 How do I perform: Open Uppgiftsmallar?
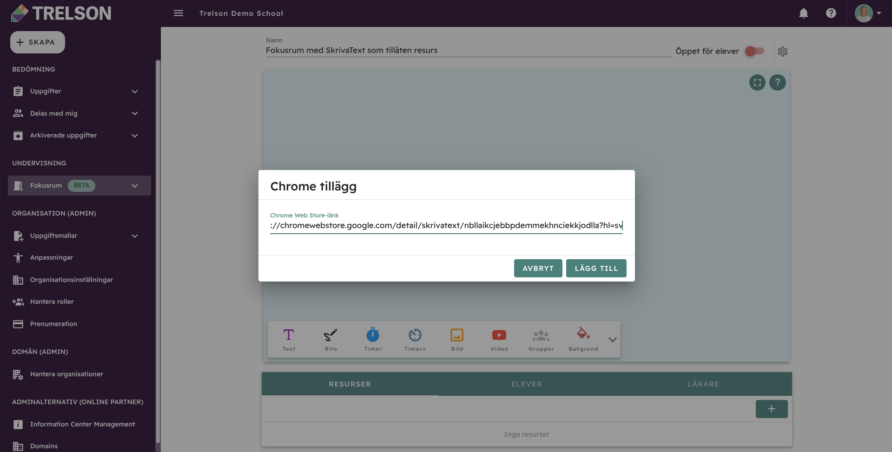tap(53, 236)
